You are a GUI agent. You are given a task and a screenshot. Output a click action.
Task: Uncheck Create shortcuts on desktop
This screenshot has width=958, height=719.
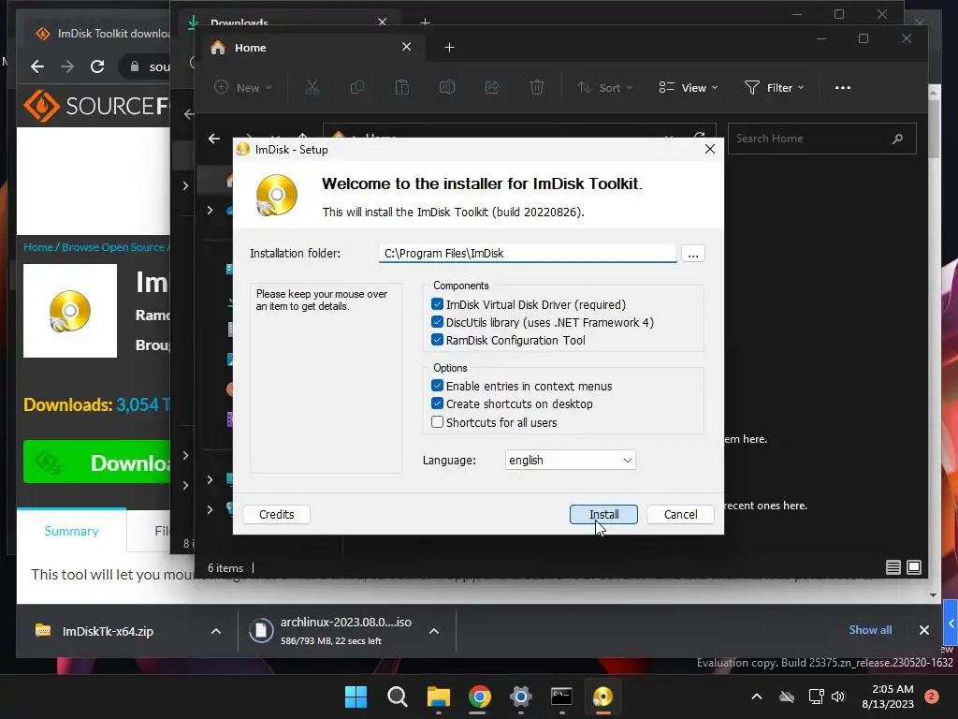pos(437,403)
